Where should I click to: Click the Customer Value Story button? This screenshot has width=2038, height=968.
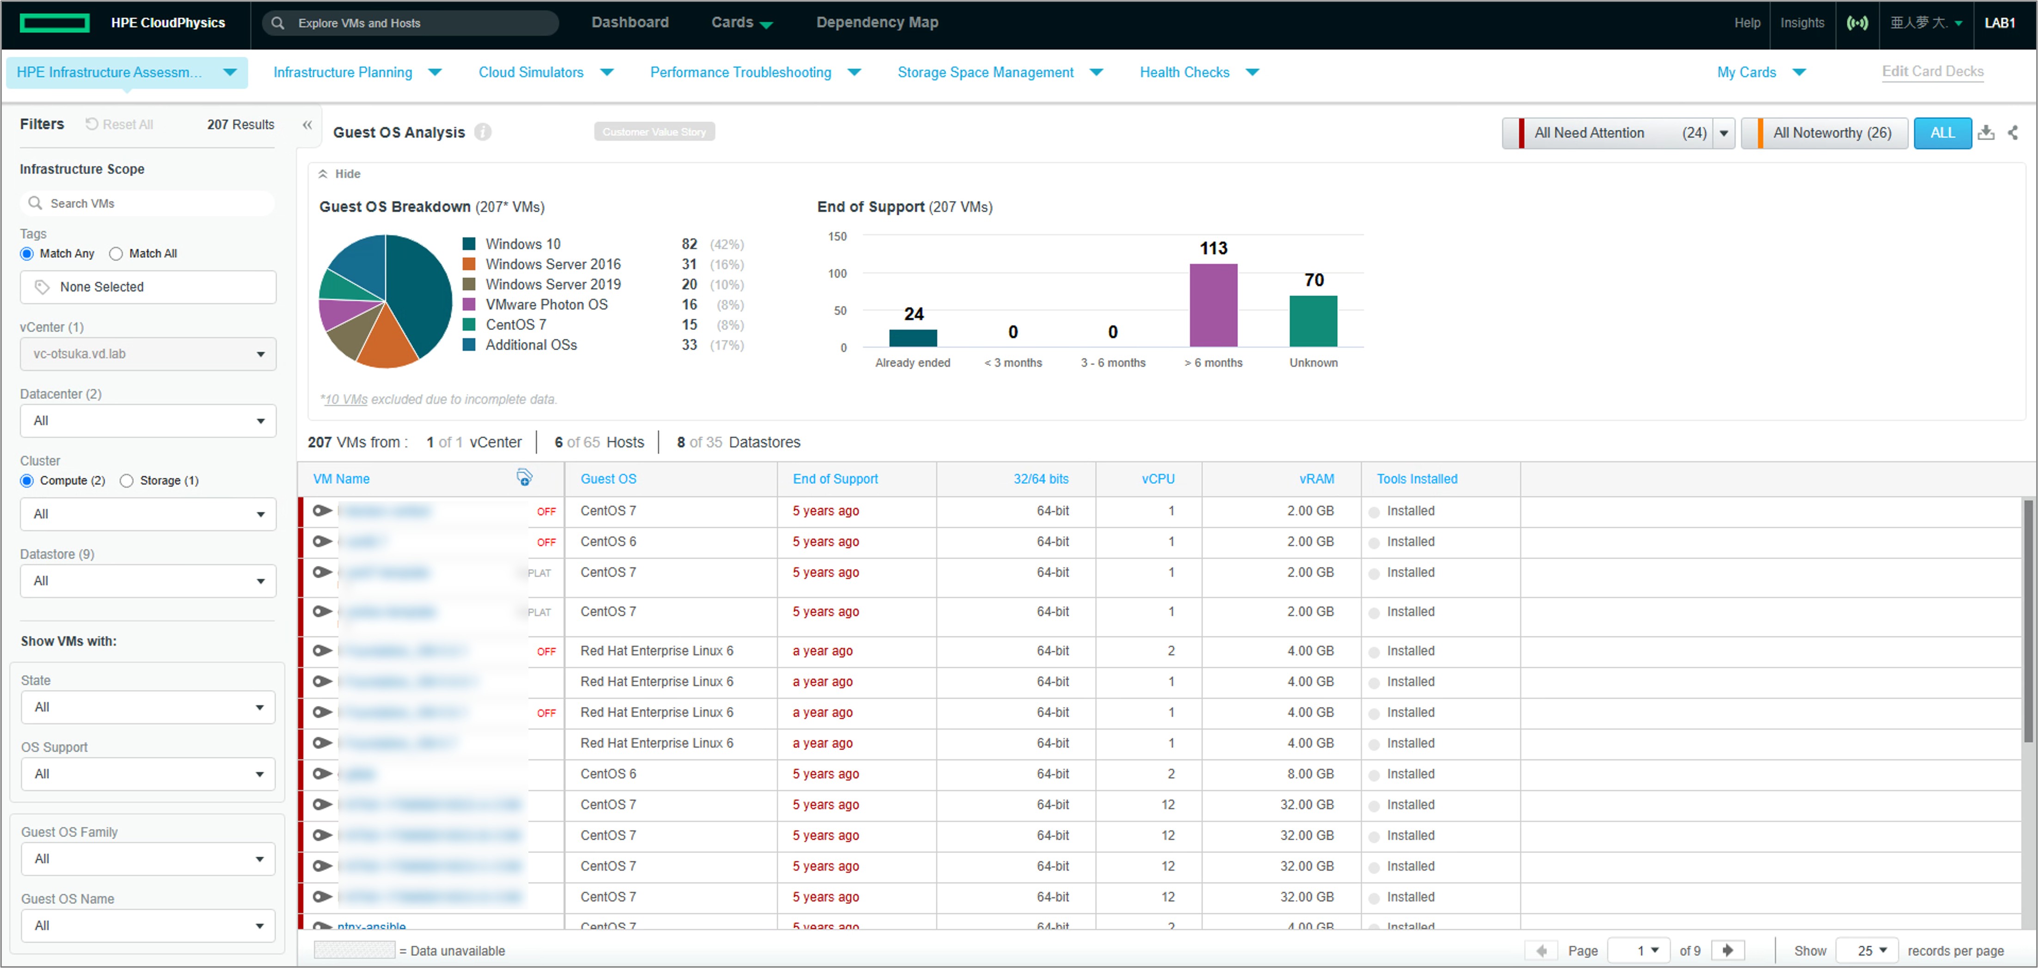pyautogui.click(x=653, y=132)
